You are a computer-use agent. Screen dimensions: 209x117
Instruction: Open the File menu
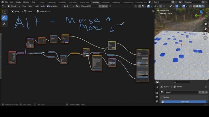coord(7,2)
